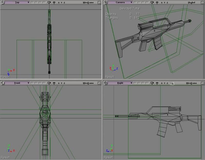The height and width of the screenshot is (160, 205).
Task: Click the A viewport letter icon
Action: 3,2
